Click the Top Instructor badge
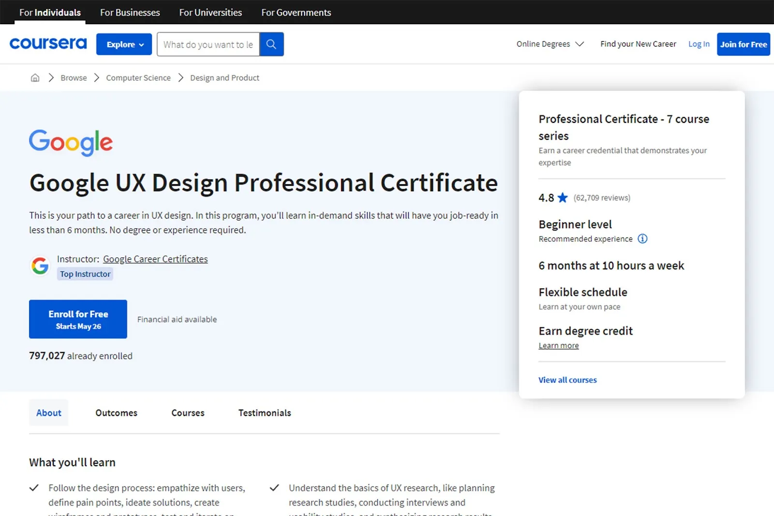The width and height of the screenshot is (774, 516). [x=85, y=274]
